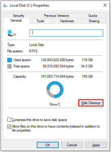This screenshot has height=152, width=111.
Task: Click the large Windows drive icon
Action: 12,33
